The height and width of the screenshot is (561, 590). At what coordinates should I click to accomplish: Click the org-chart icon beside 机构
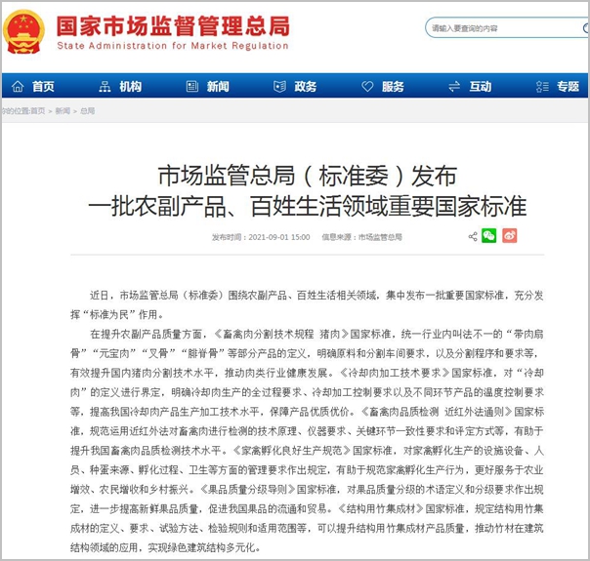point(103,87)
